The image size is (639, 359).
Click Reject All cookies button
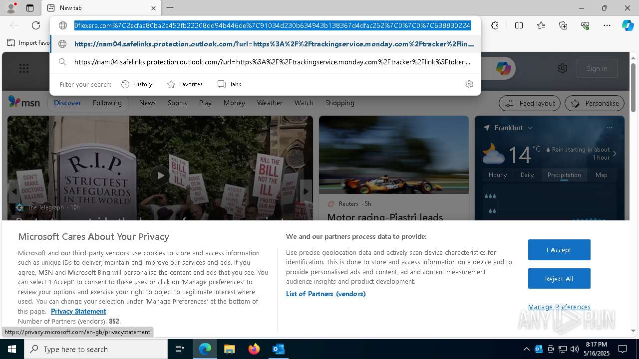click(x=559, y=279)
